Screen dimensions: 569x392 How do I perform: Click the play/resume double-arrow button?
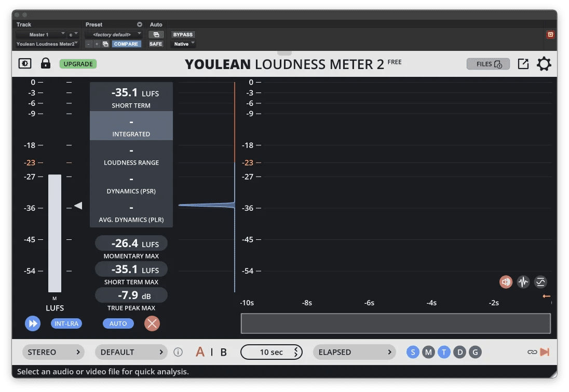tap(33, 323)
